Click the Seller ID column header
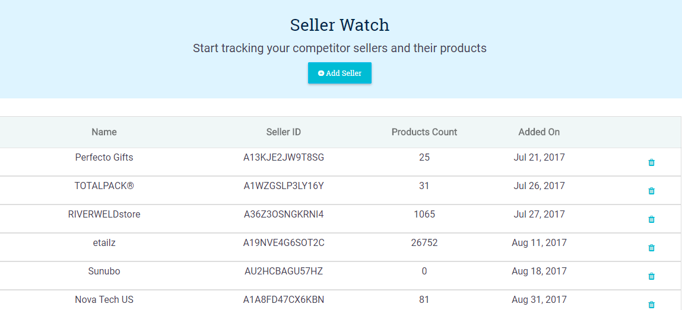 pos(284,132)
